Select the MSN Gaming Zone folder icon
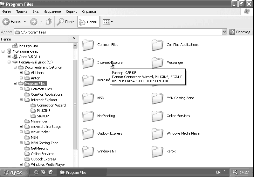This screenshot has width=254, height=177. (157, 98)
